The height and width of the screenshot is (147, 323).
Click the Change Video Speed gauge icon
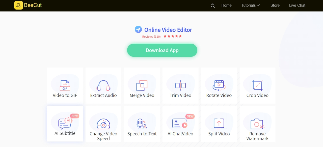click(103, 124)
